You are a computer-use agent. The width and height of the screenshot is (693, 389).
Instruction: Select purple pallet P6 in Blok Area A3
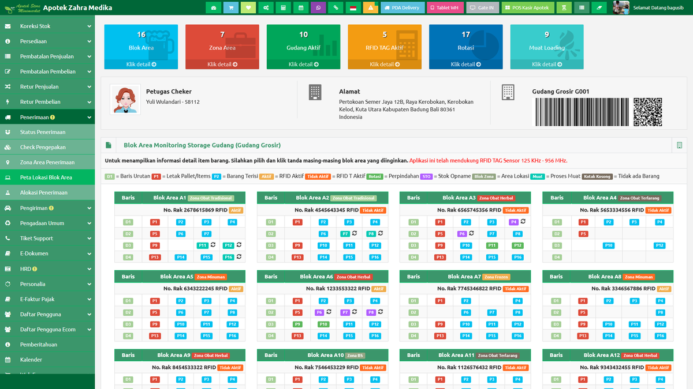462,233
